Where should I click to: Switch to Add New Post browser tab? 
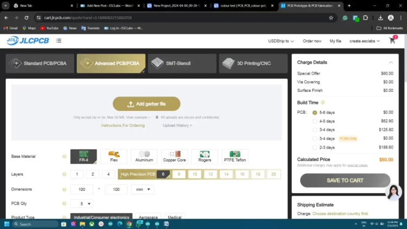pos(110,5)
